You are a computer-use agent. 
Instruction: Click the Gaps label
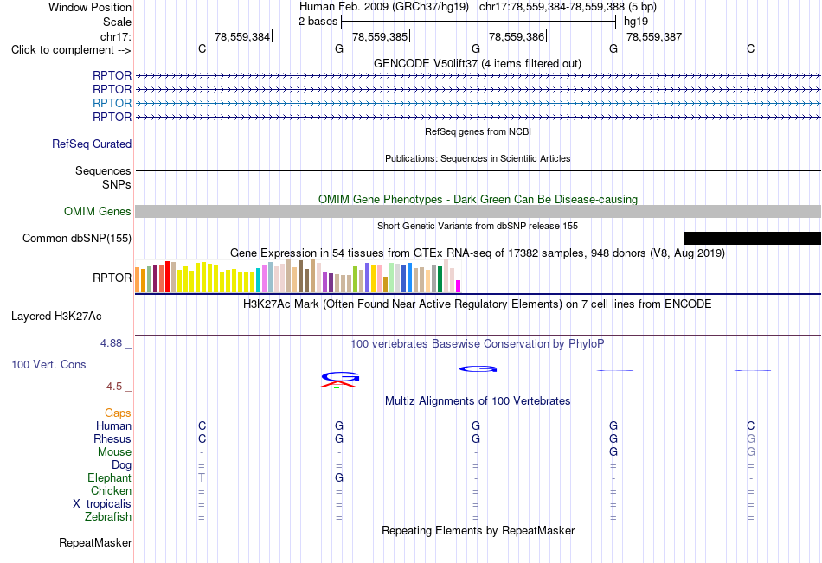point(118,413)
